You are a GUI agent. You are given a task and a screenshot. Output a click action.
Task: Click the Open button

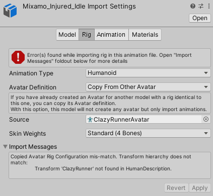(x=200, y=18)
